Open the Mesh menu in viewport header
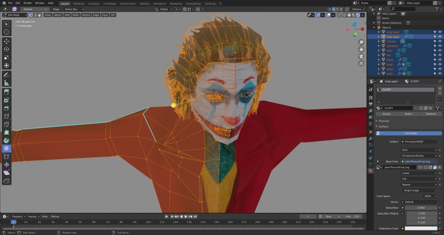Screen dimensions: 444x235 click(x=75, y=15)
